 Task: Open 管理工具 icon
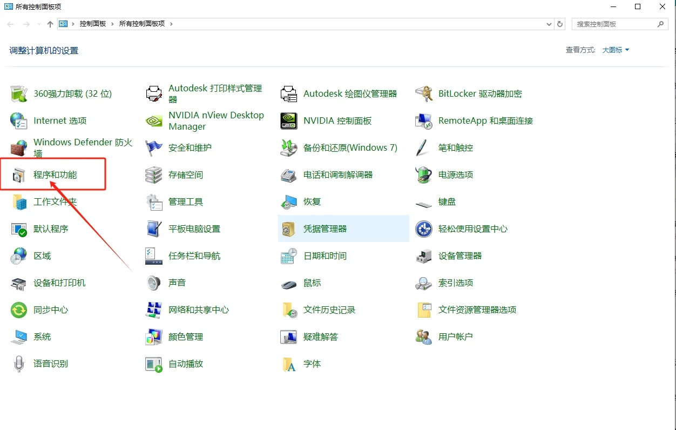coord(154,201)
